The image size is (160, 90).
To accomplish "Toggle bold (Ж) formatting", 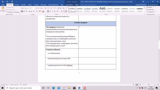I will tap(22, 11).
